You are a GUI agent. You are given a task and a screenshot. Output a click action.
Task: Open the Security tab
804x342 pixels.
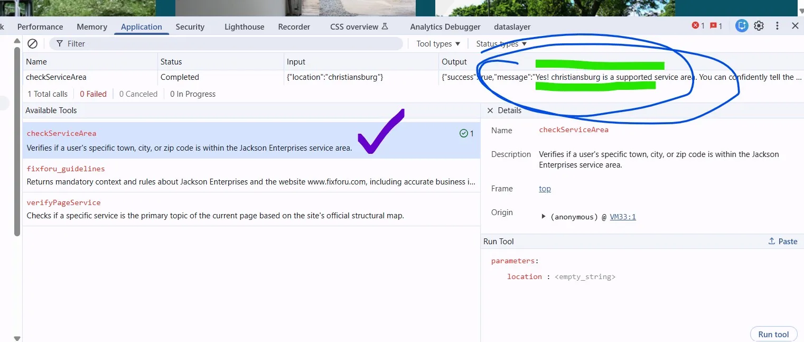coord(190,27)
